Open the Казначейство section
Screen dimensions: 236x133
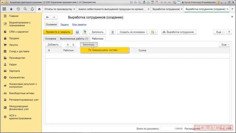(17, 77)
